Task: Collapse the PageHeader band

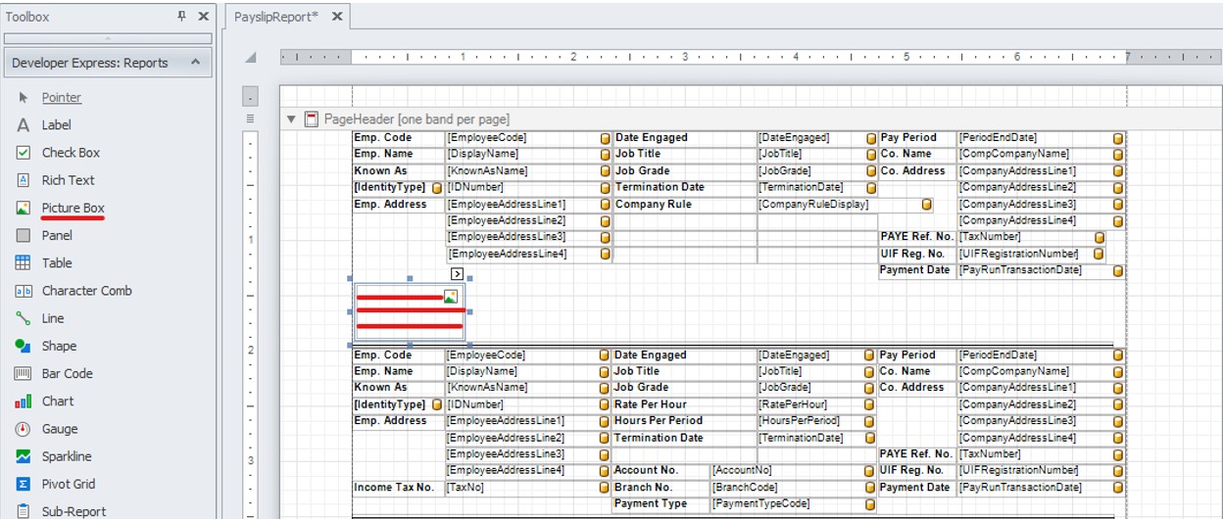Action: click(x=291, y=119)
